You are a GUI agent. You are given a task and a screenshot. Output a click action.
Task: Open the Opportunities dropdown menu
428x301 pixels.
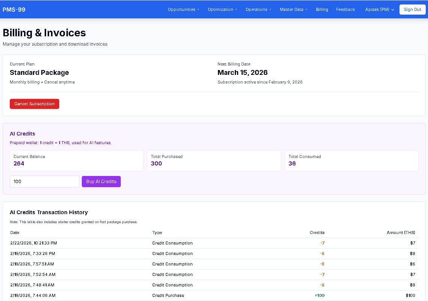pos(183,9)
